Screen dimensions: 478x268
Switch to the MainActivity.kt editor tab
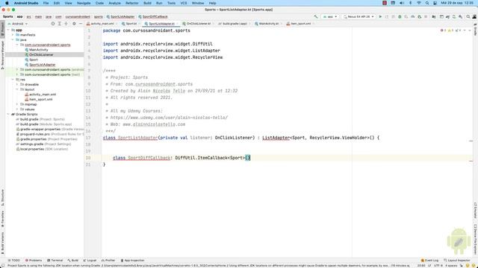(x=268, y=24)
